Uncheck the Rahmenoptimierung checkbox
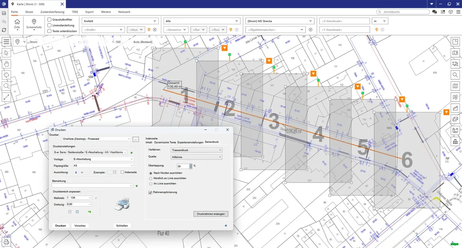Screen dimensions: 462x248 [x=150, y=192]
